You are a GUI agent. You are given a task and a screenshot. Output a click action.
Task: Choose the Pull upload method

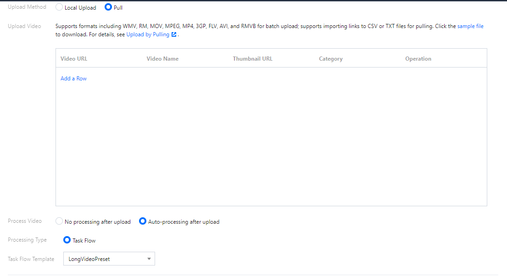(x=108, y=7)
